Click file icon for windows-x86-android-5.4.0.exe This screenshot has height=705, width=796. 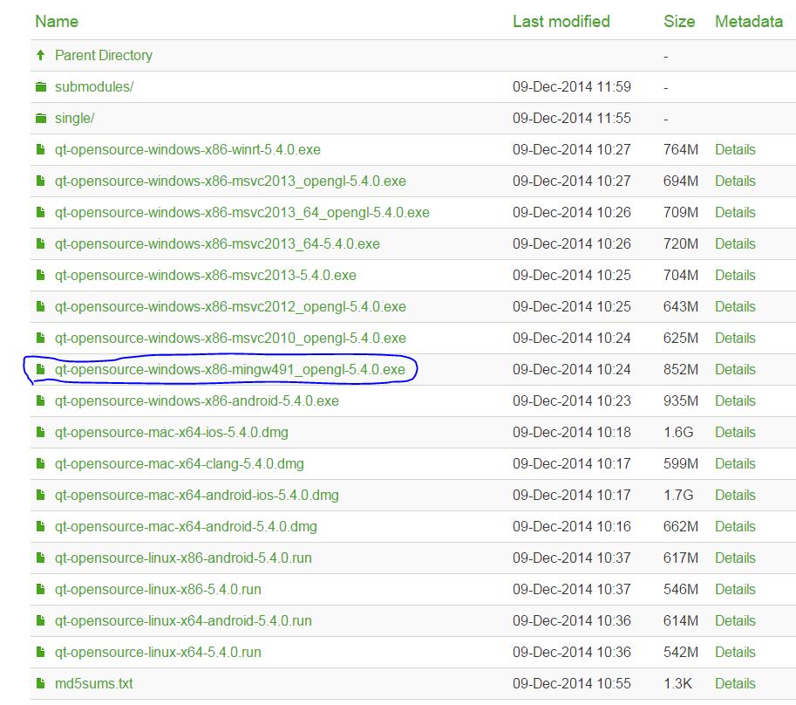click(41, 400)
